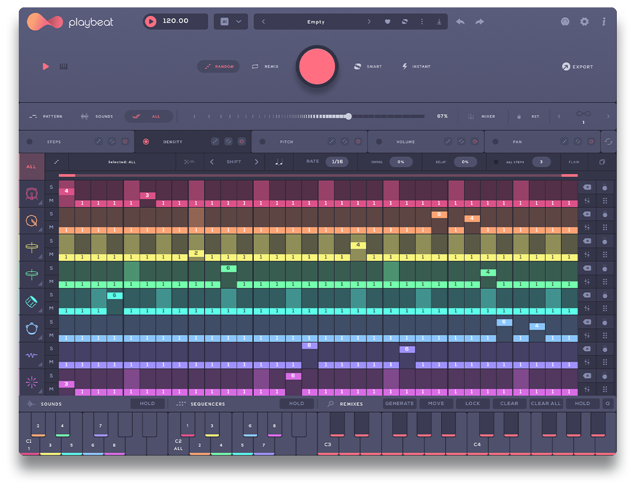
Task: Toggle RANDOM generation mode
Action: click(218, 67)
